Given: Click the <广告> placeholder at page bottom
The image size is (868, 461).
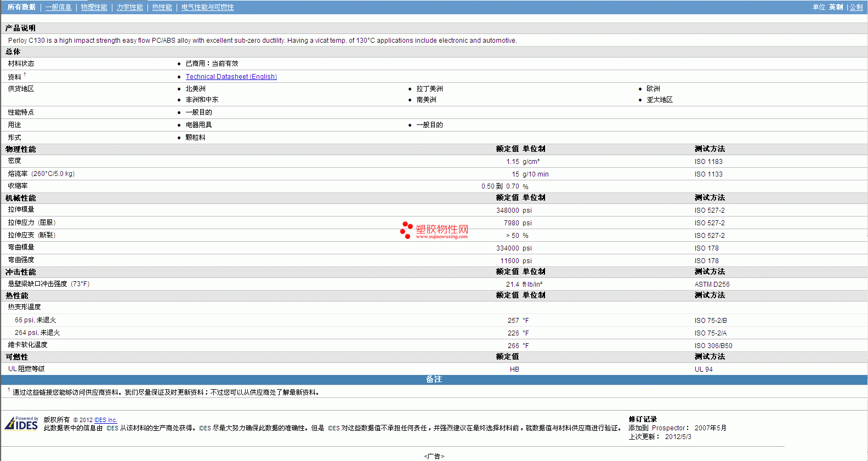Looking at the screenshot, I should point(434,456).
